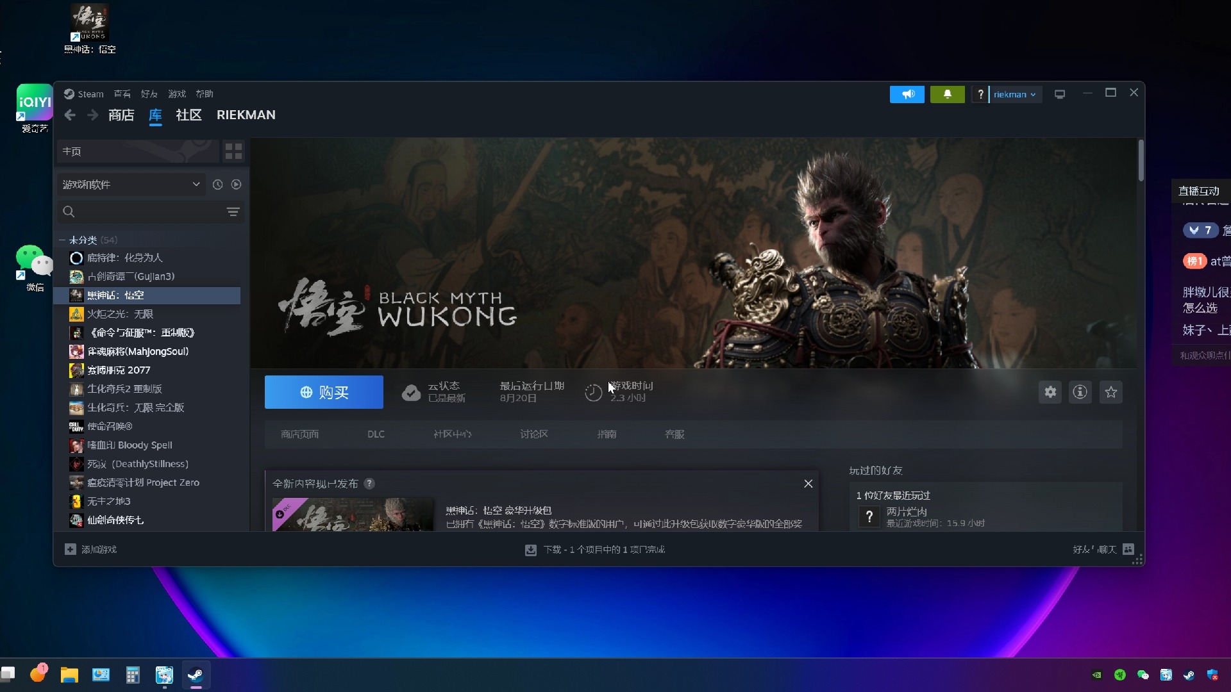This screenshot has height=692, width=1231.
Task: Click the Steam icon in system tray
Action: tap(1189, 675)
